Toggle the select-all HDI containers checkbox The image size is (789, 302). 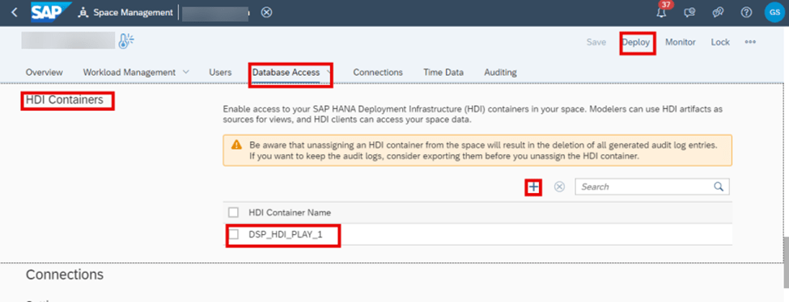click(234, 212)
